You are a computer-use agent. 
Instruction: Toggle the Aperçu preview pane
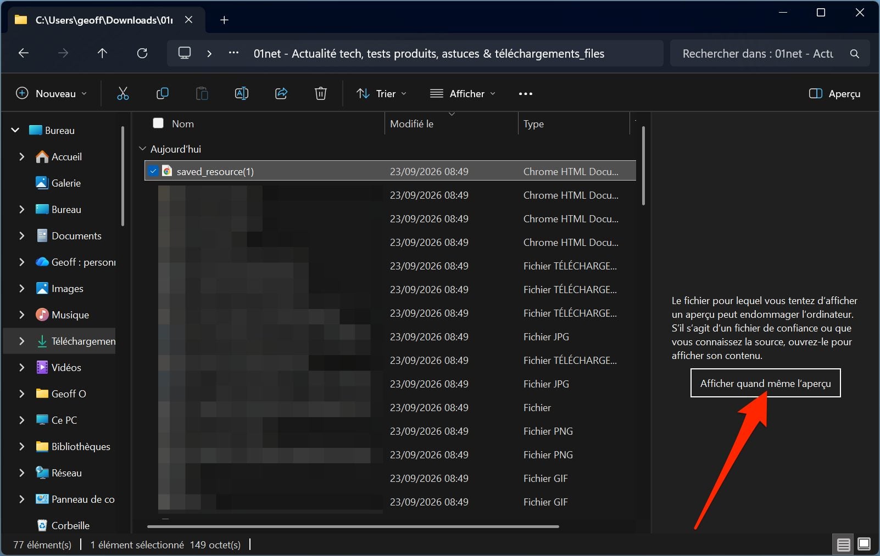[835, 94]
